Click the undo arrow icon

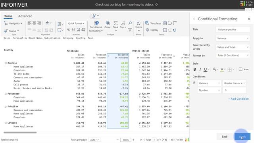(170, 23)
